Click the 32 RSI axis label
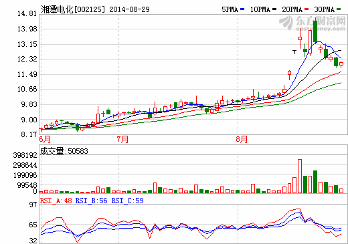 click(33, 241)
